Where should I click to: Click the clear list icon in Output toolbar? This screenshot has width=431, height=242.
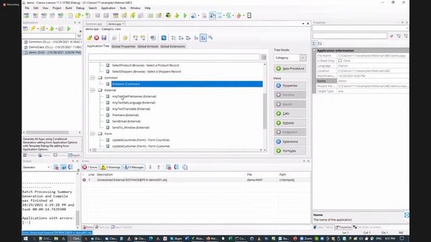click(56, 167)
